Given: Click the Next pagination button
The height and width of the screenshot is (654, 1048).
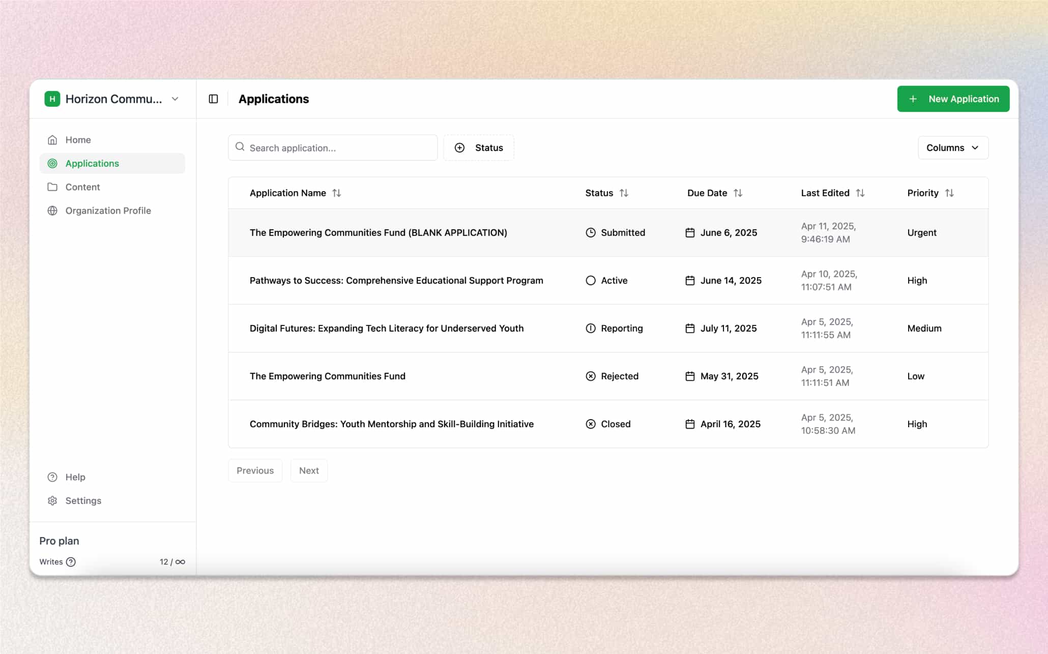Looking at the screenshot, I should (x=309, y=470).
